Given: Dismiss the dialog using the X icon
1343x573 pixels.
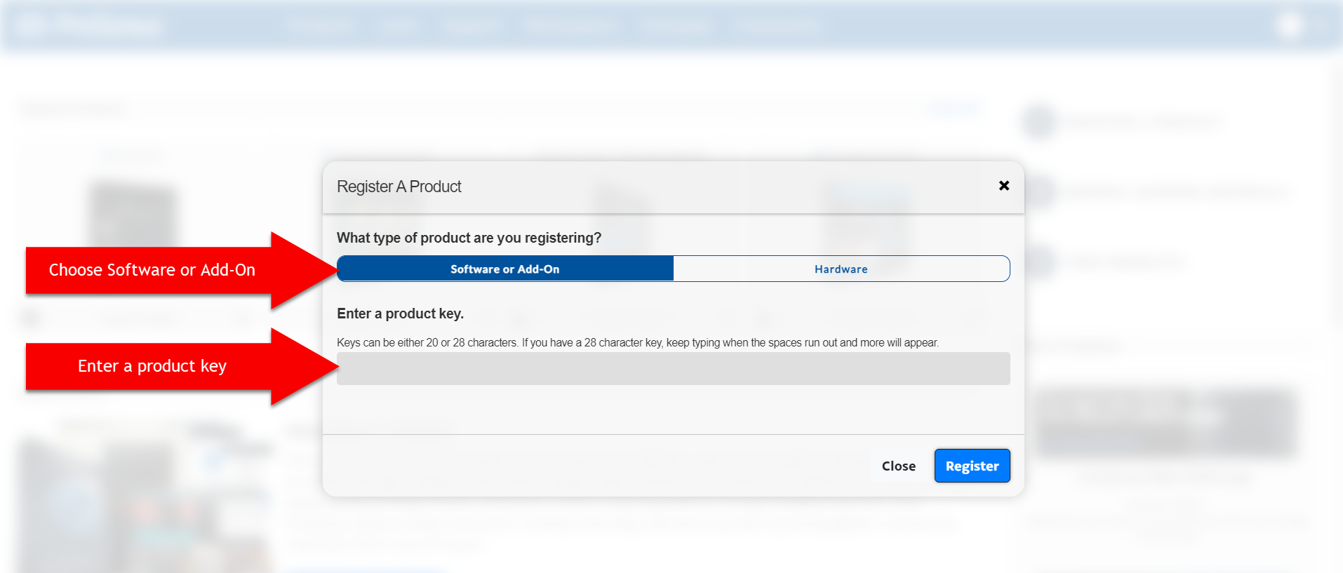Looking at the screenshot, I should [x=1004, y=186].
